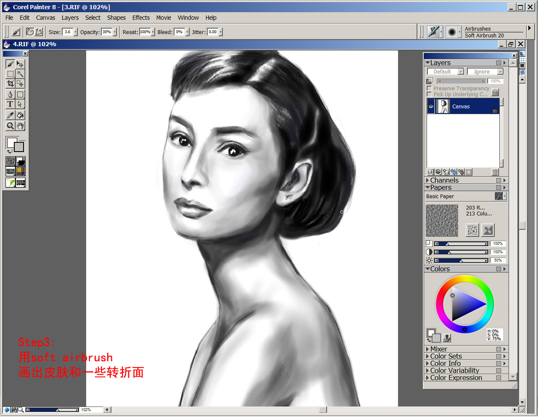This screenshot has width=538, height=417.
Task: Close the Color Sets palette section
Action: pos(498,357)
